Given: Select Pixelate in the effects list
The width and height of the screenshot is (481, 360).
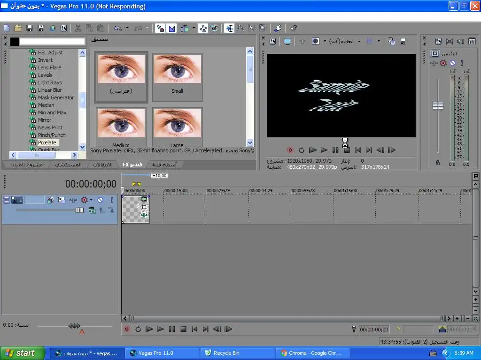Looking at the screenshot, I should (47, 142).
